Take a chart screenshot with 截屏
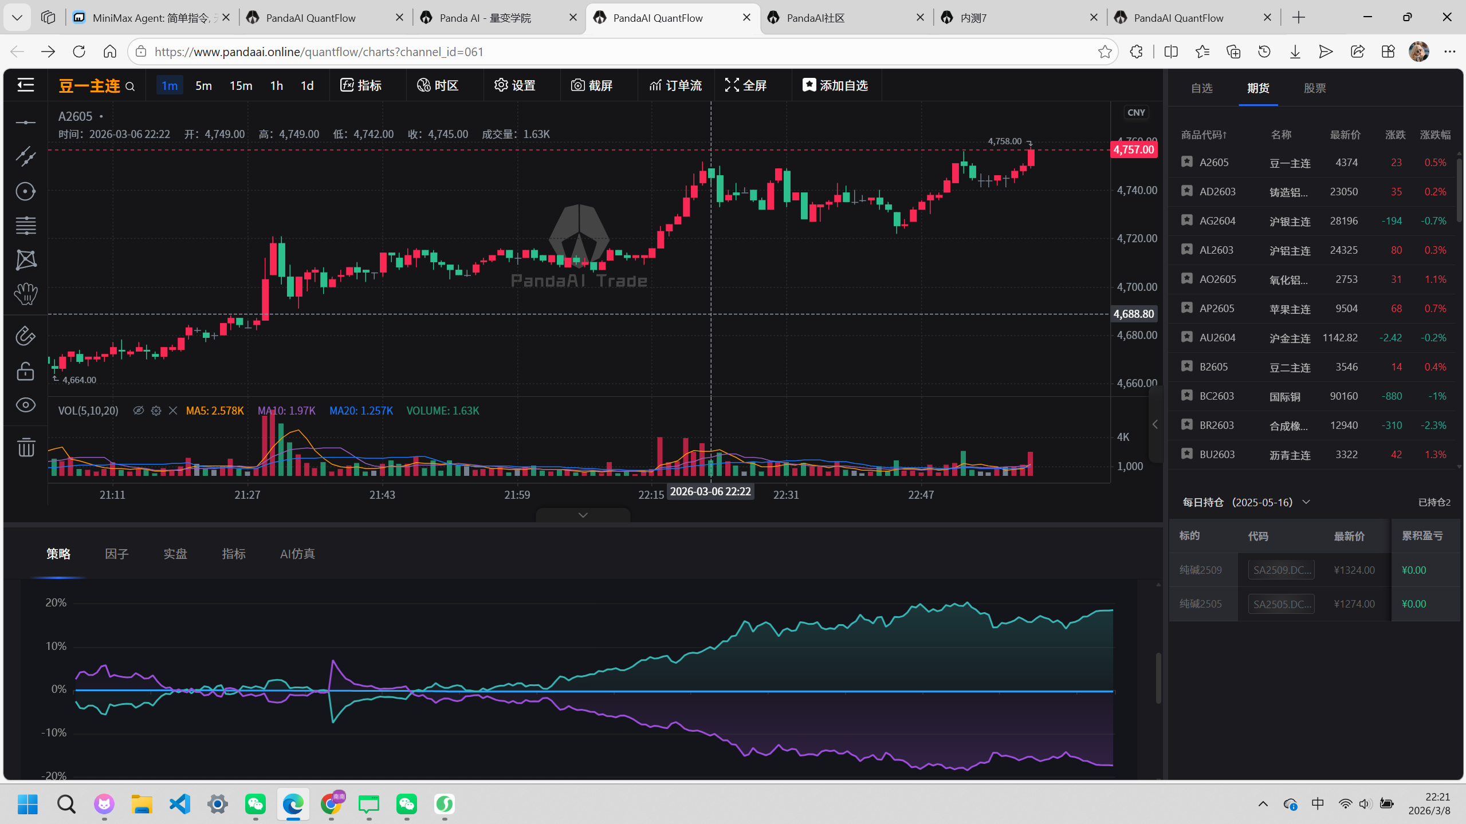This screenshot has height=824, width=1466. click(x=592, y=85)
